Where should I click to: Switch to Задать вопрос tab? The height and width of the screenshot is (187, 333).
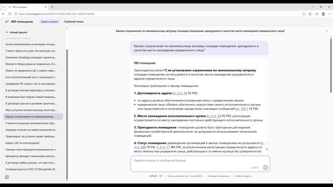pos(49,22)
